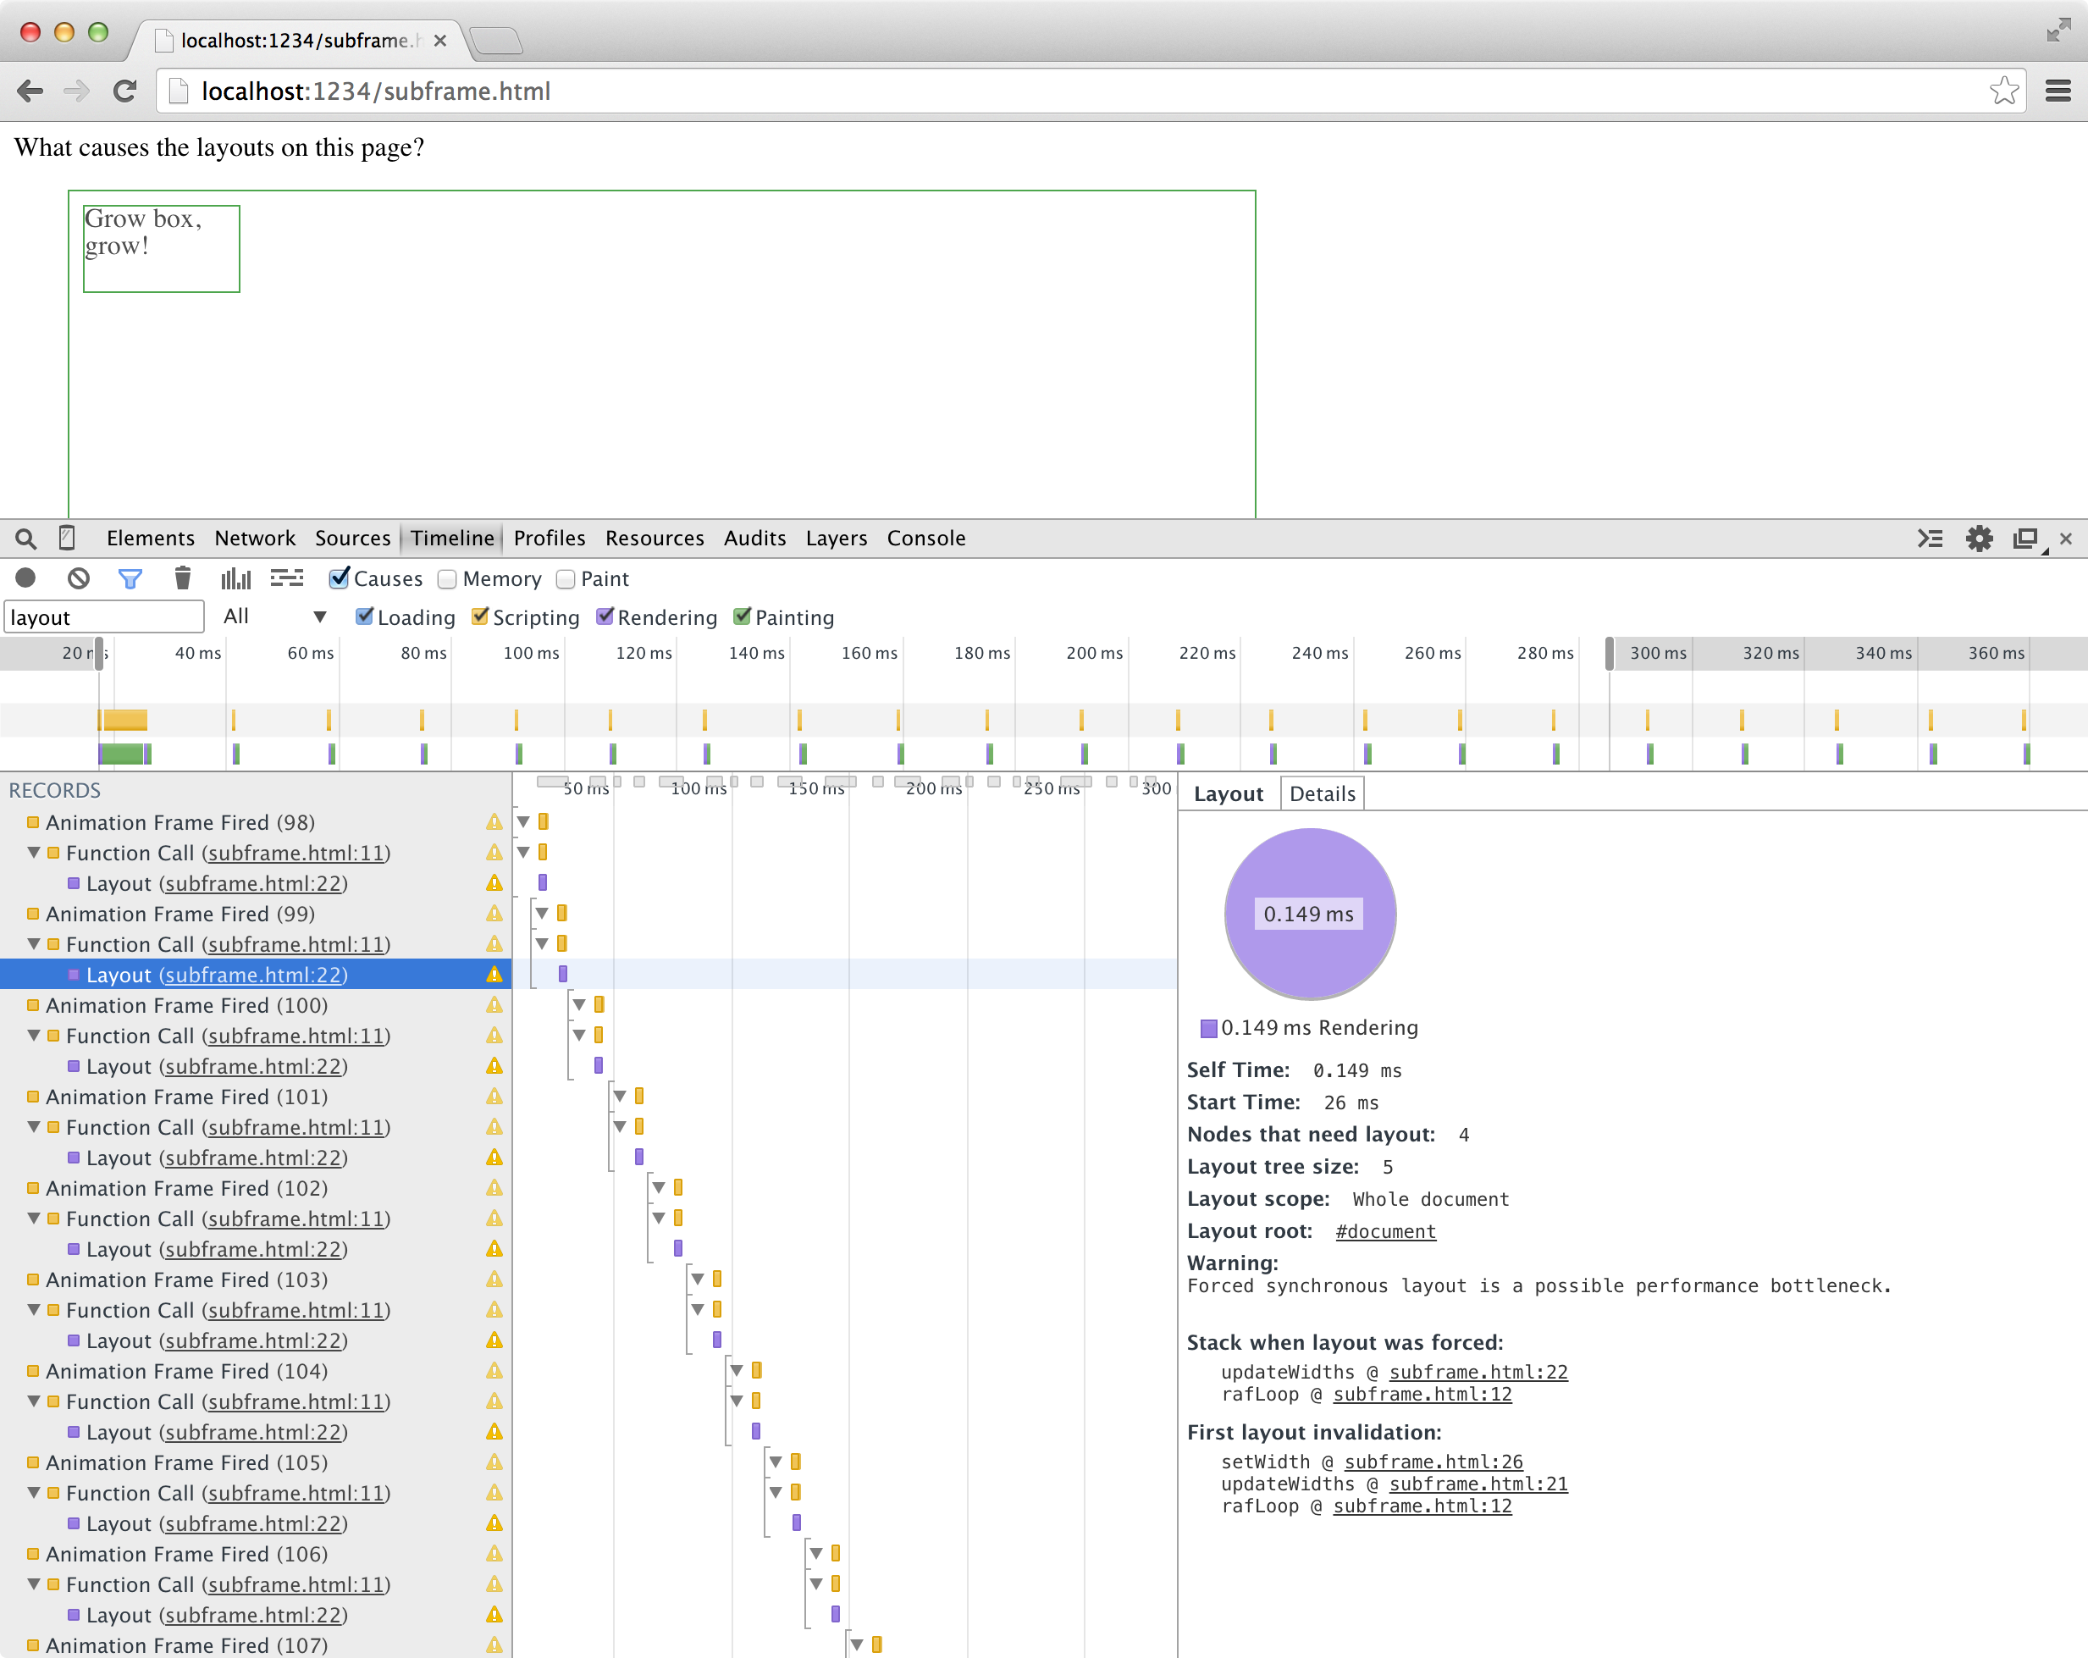
Task: Click the #document layout root link
Action: point(1385,1231)
